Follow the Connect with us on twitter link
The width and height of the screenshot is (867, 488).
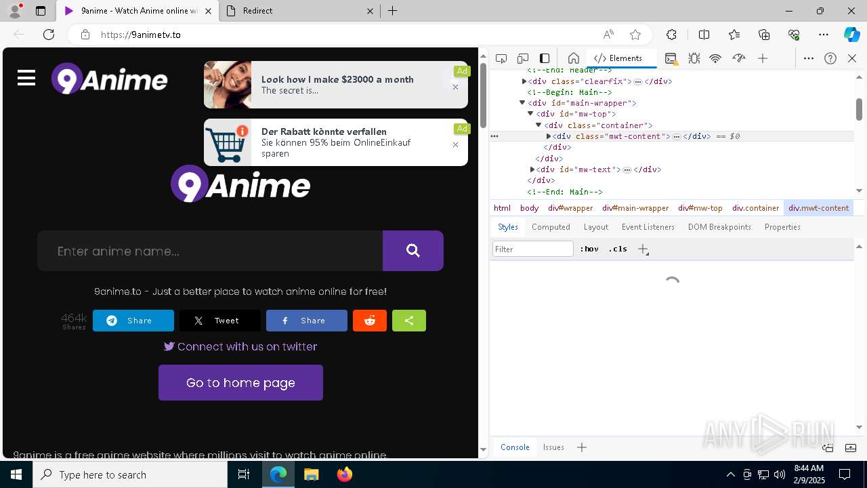pyautogui.click(x=240, y=346)
